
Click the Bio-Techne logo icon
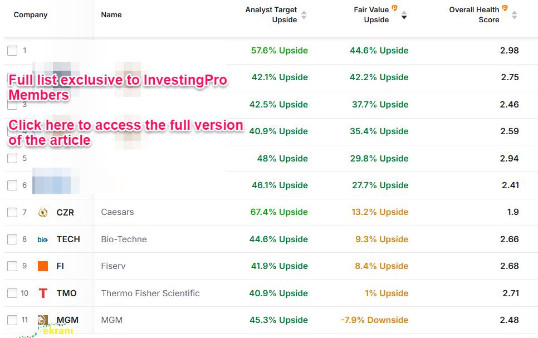coord(43,239)
